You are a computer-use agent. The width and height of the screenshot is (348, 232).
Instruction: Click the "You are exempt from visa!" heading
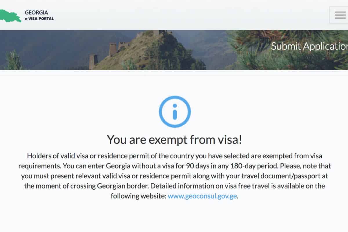tap(174, 139)
